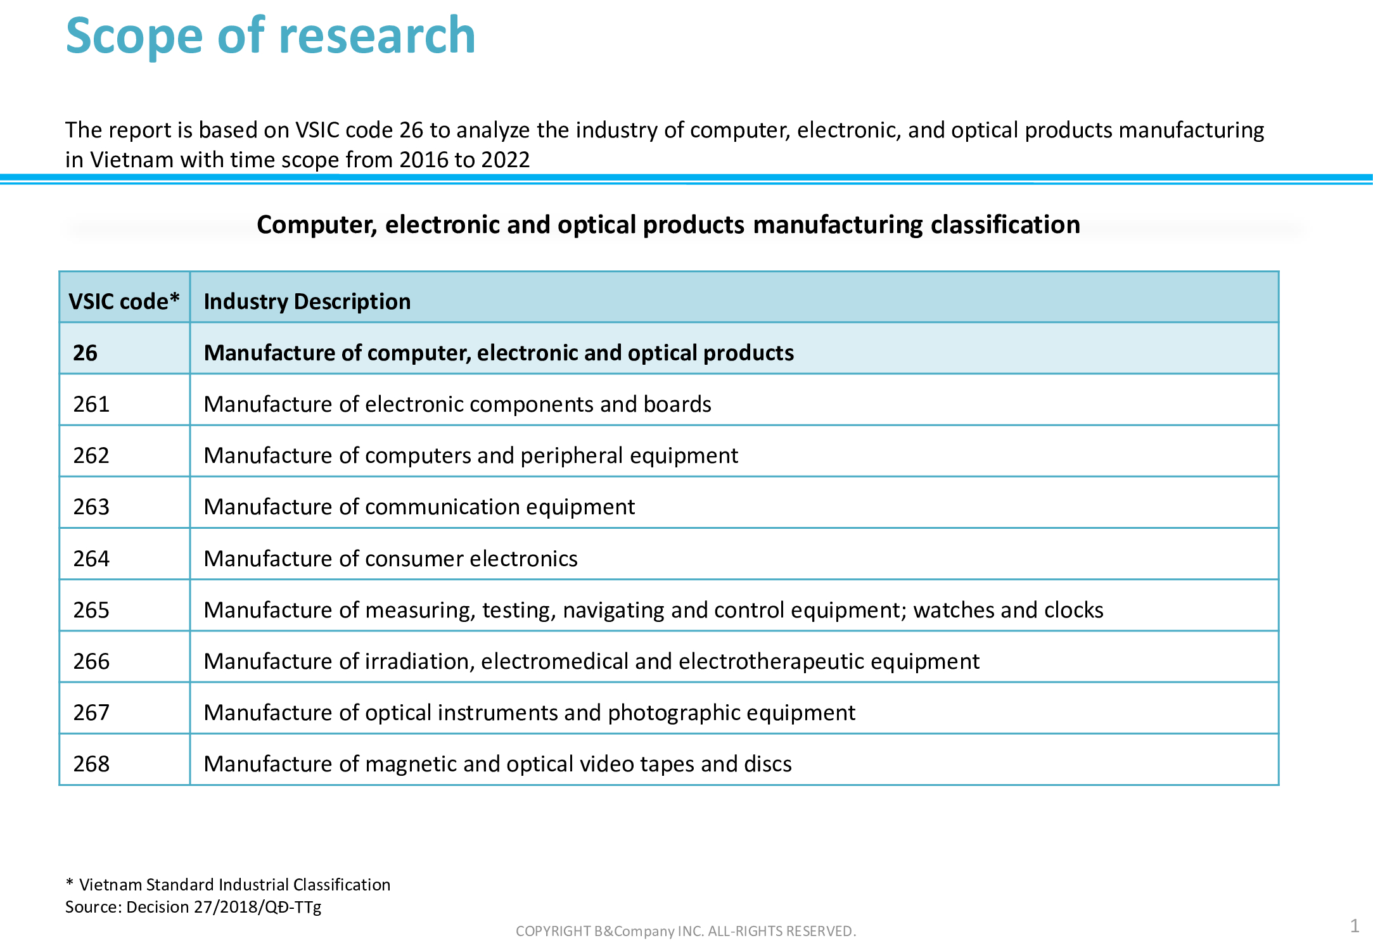Click the table title about manufacturing classification
The image size is (1373, 950).
click(668, 225)
